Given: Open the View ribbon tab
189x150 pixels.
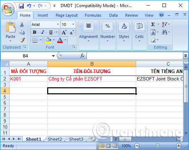Looking at the screenshot, I should pyautogui.click(x=149, y=15).
